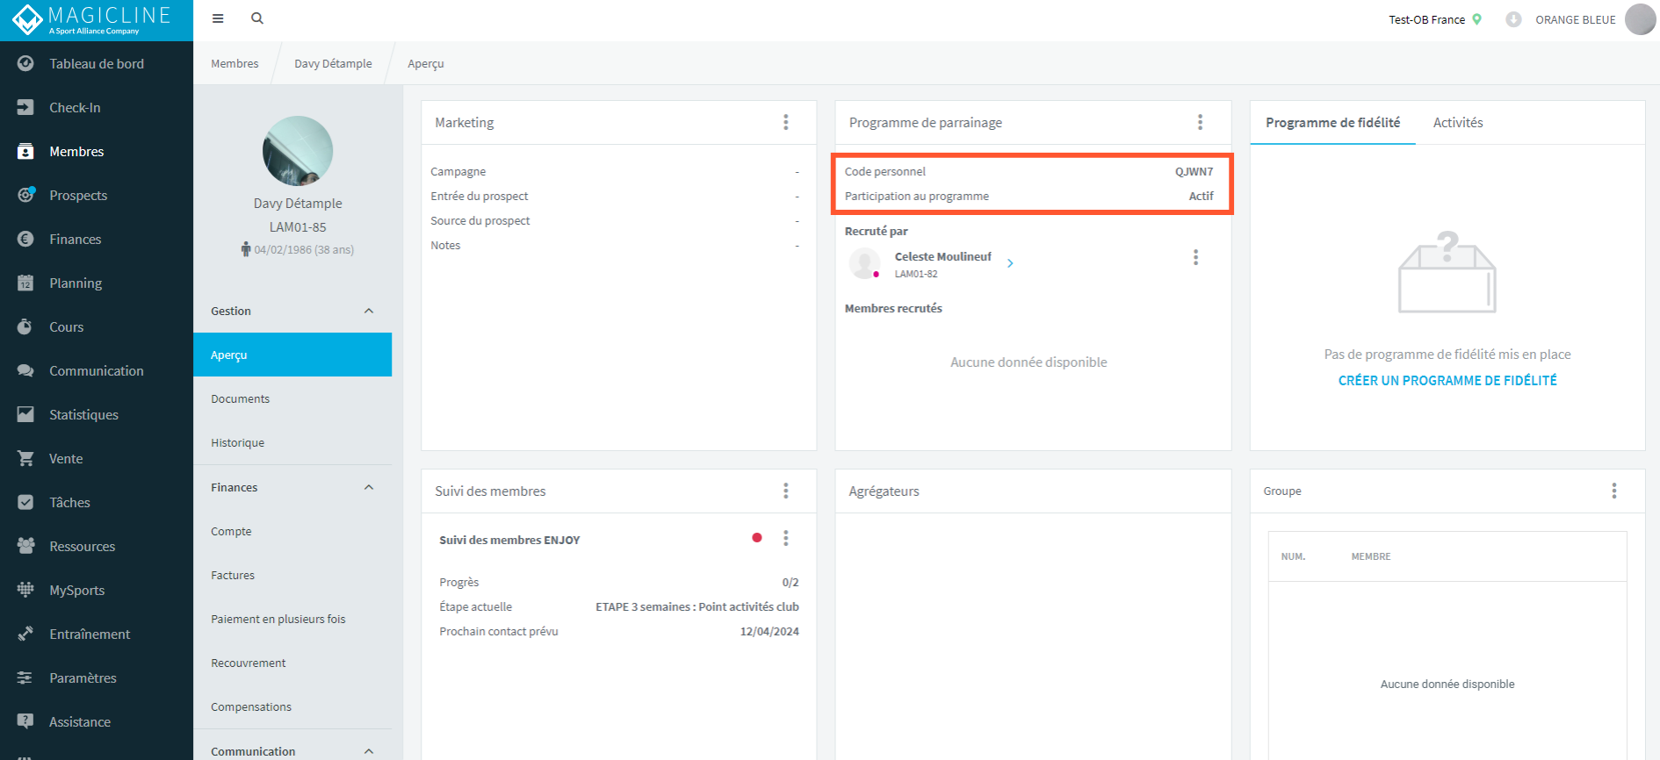Click the NUM. column header in Groupe
The image size is (1660, 760).
(x=1293, y=556)
